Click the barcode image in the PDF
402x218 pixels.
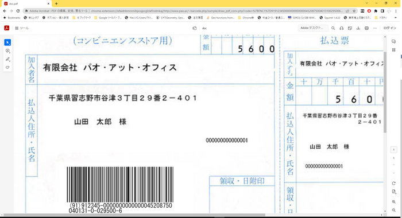click(120, 185)
